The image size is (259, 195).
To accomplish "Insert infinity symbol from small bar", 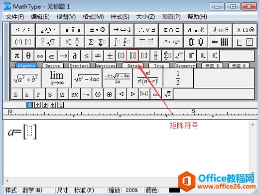I will (40, 56).
